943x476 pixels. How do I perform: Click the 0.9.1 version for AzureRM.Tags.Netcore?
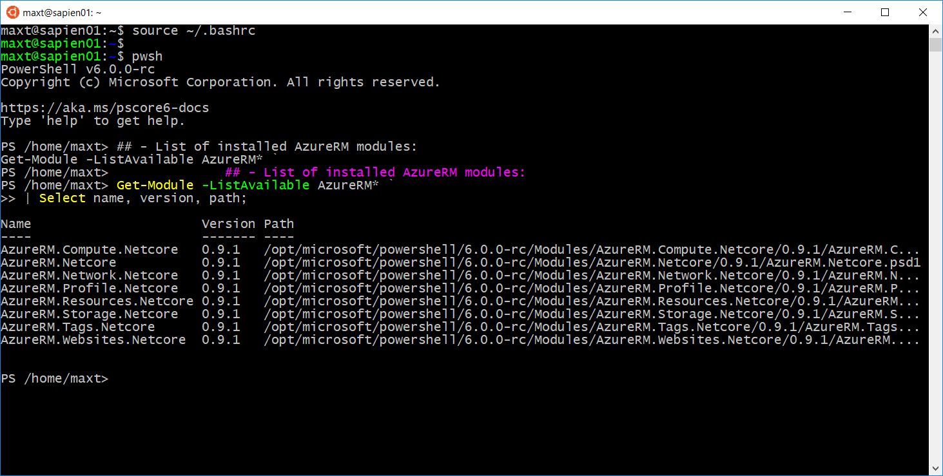(x=221, y=327)
